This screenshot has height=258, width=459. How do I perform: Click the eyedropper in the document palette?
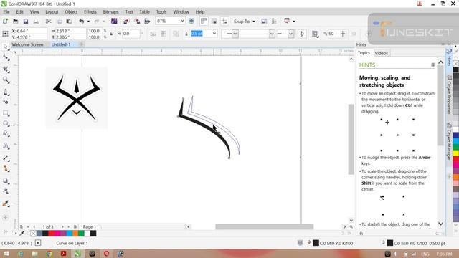pos(22,233)
